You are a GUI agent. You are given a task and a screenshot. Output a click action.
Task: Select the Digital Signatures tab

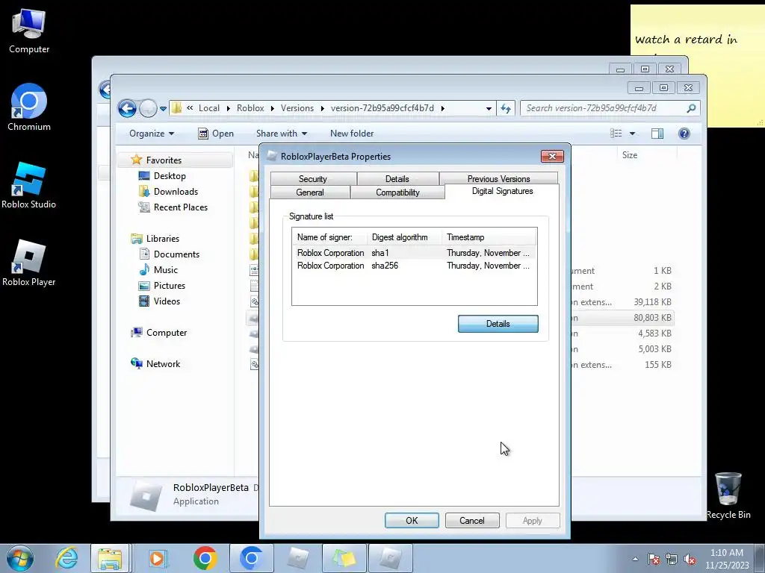coord(502,191)
